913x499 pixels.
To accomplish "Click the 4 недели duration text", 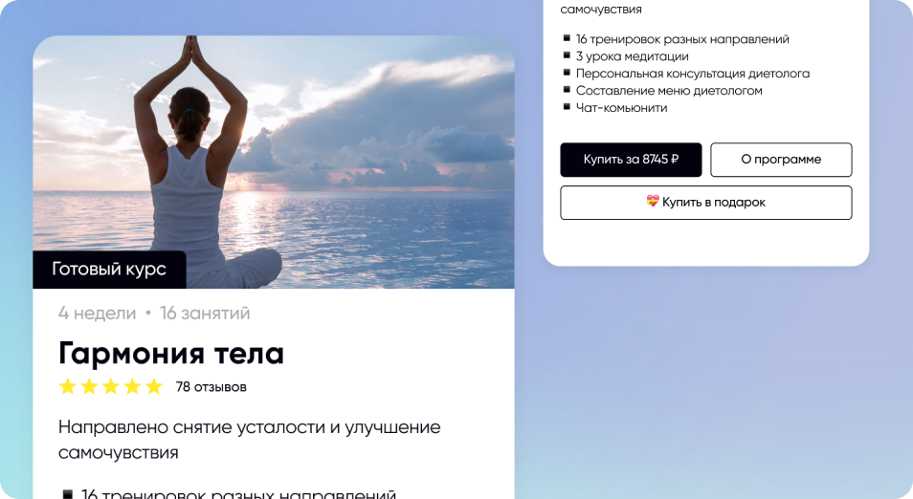I will 98,313.
